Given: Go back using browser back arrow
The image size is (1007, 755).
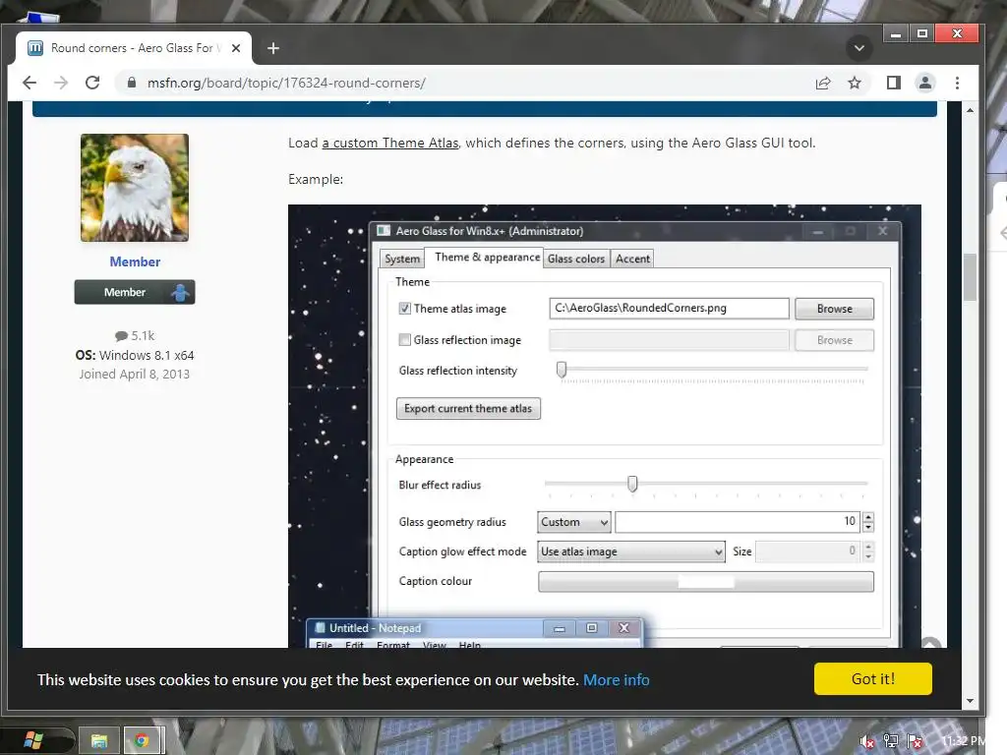Looking at the screenshot, I should (30, 83).
